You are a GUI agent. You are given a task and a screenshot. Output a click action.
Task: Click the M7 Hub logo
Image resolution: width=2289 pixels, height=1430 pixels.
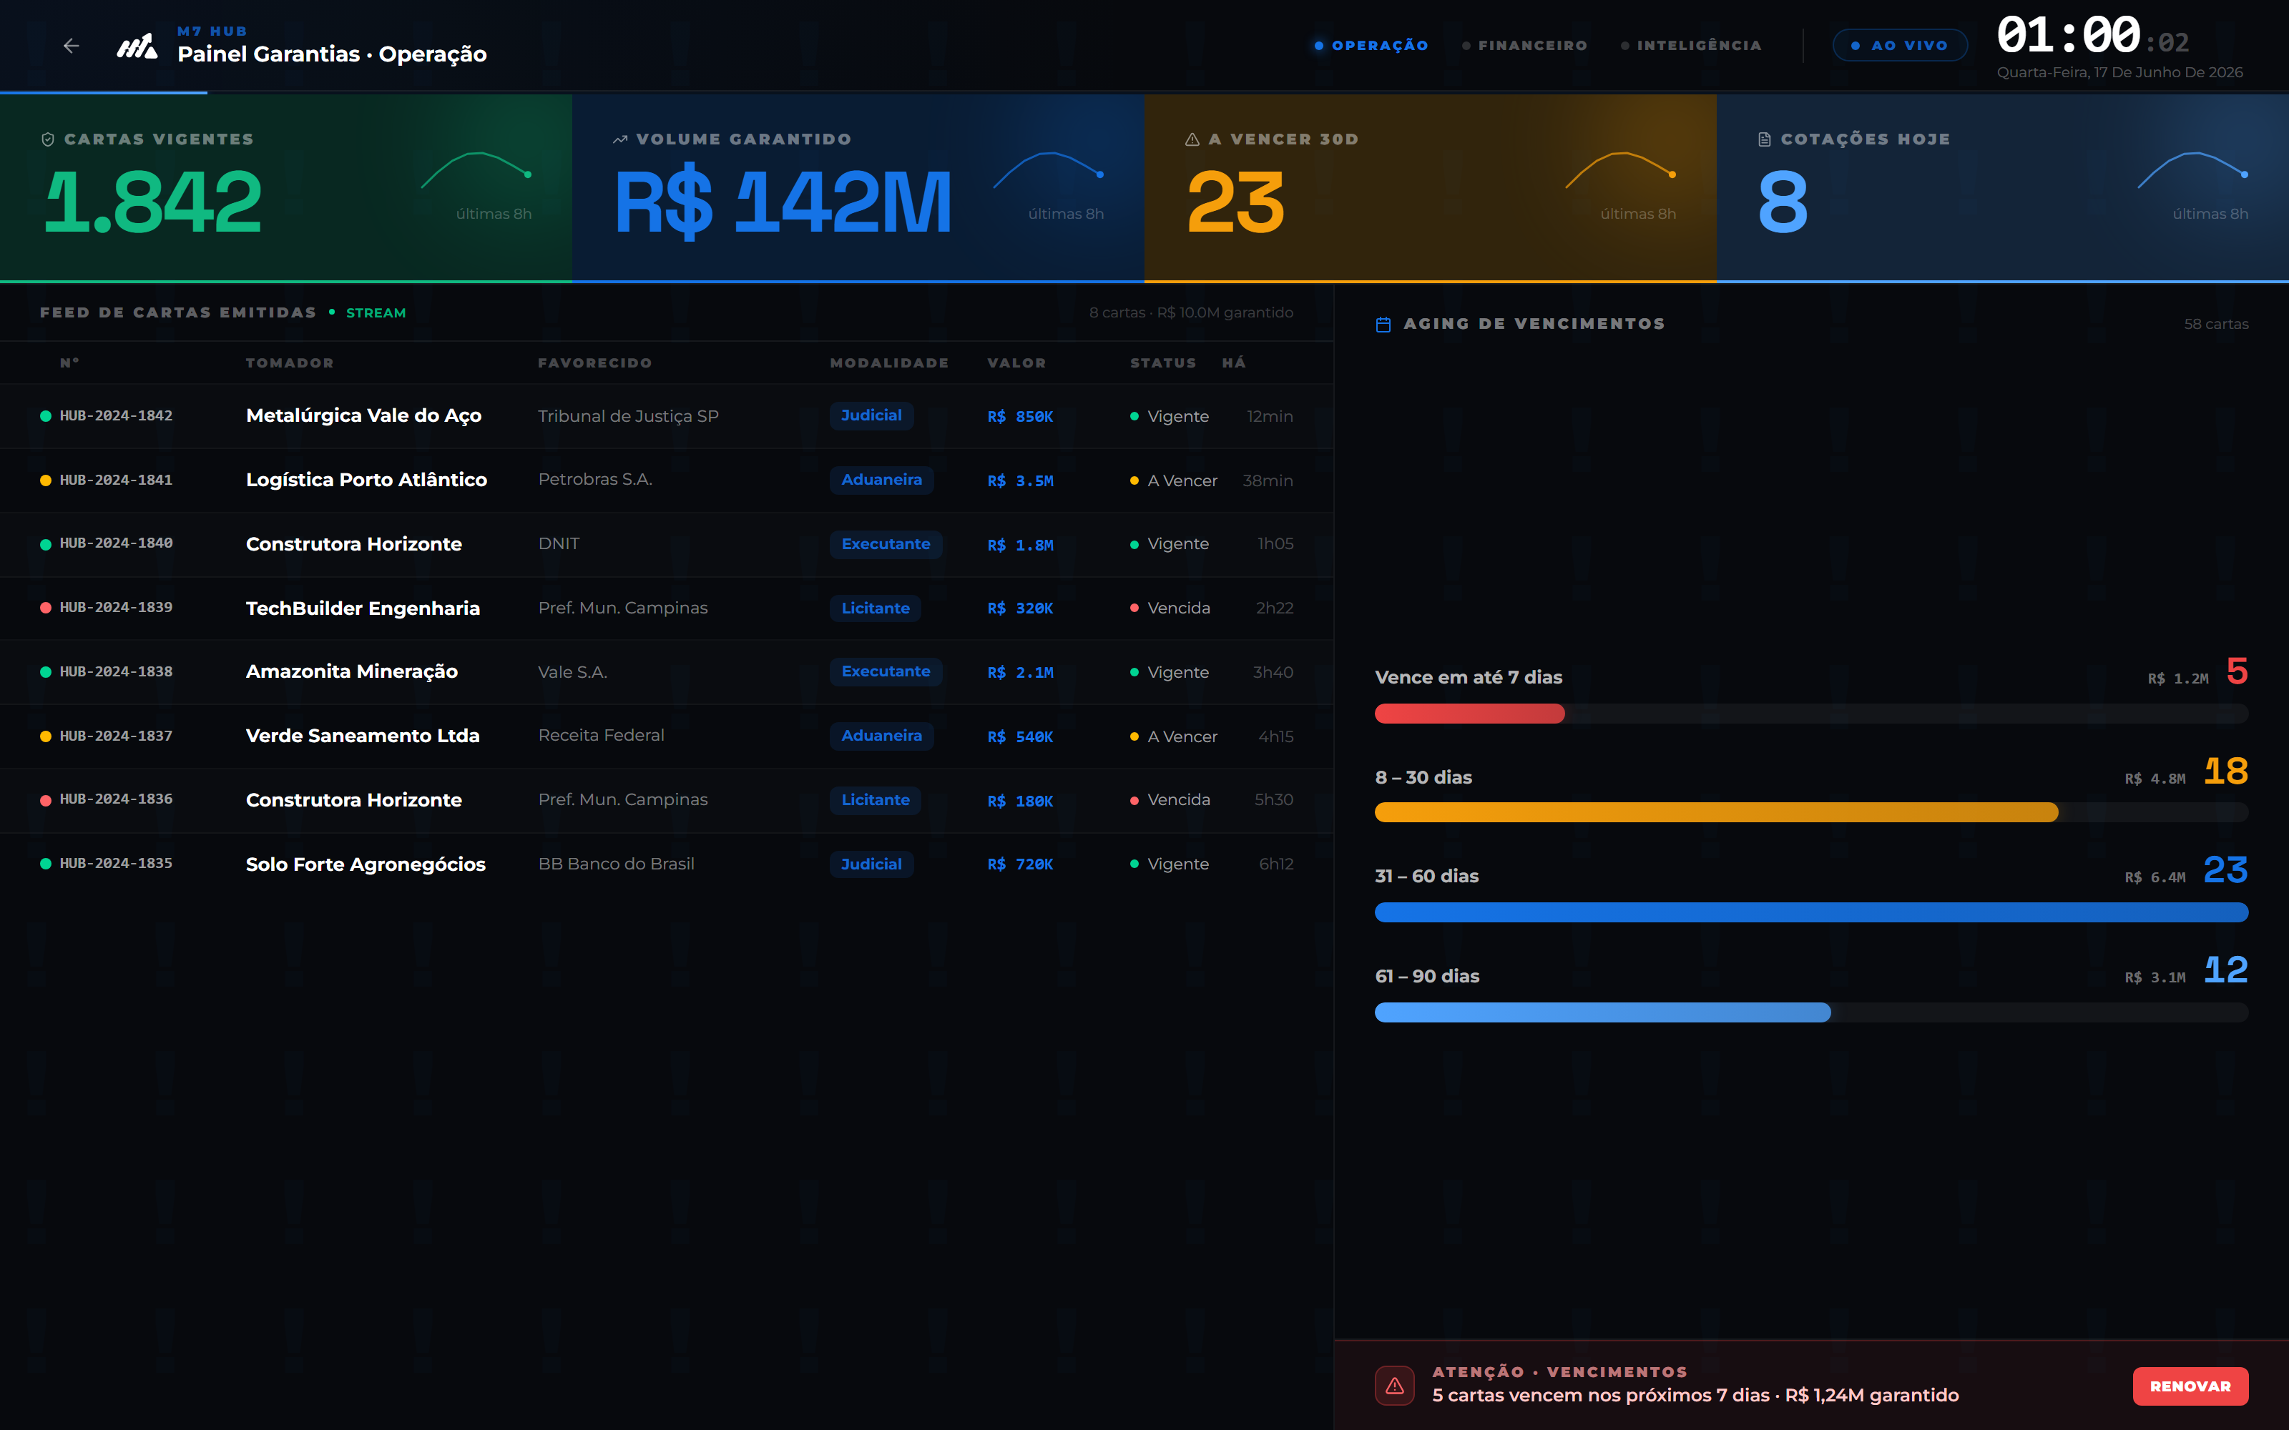pyautogui.click(x=137, y=45)
